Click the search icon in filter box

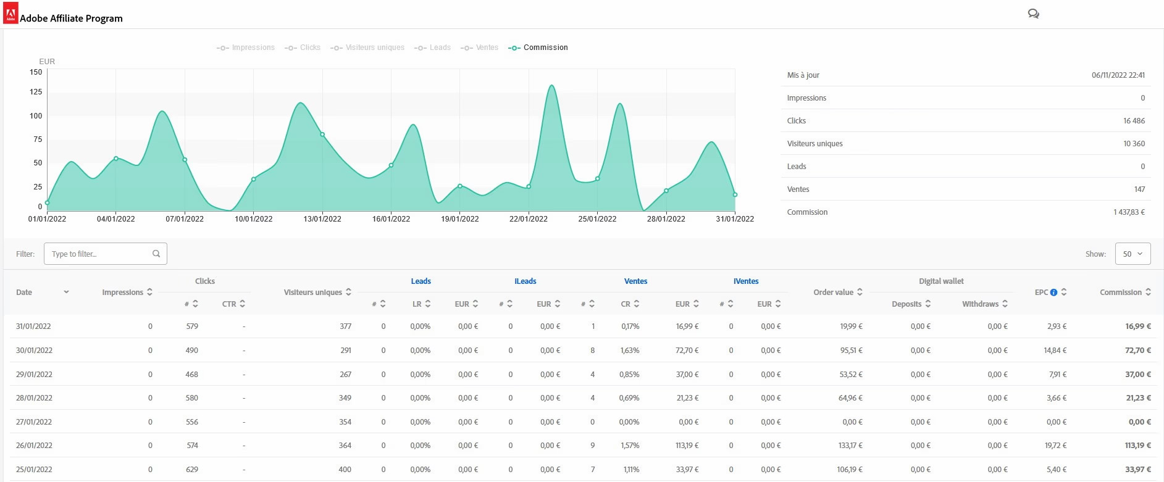point(156,254)
